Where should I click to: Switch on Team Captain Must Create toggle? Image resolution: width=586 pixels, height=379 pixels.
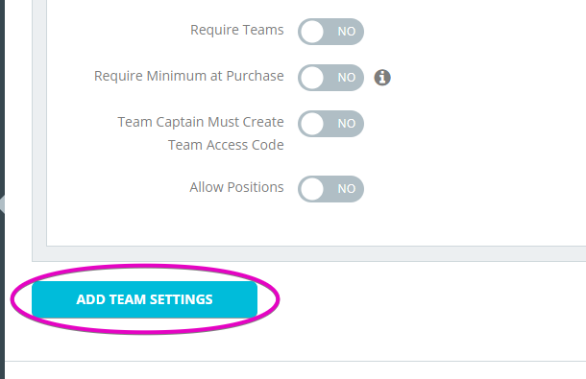pyautogui.click(x=330, y=124)
